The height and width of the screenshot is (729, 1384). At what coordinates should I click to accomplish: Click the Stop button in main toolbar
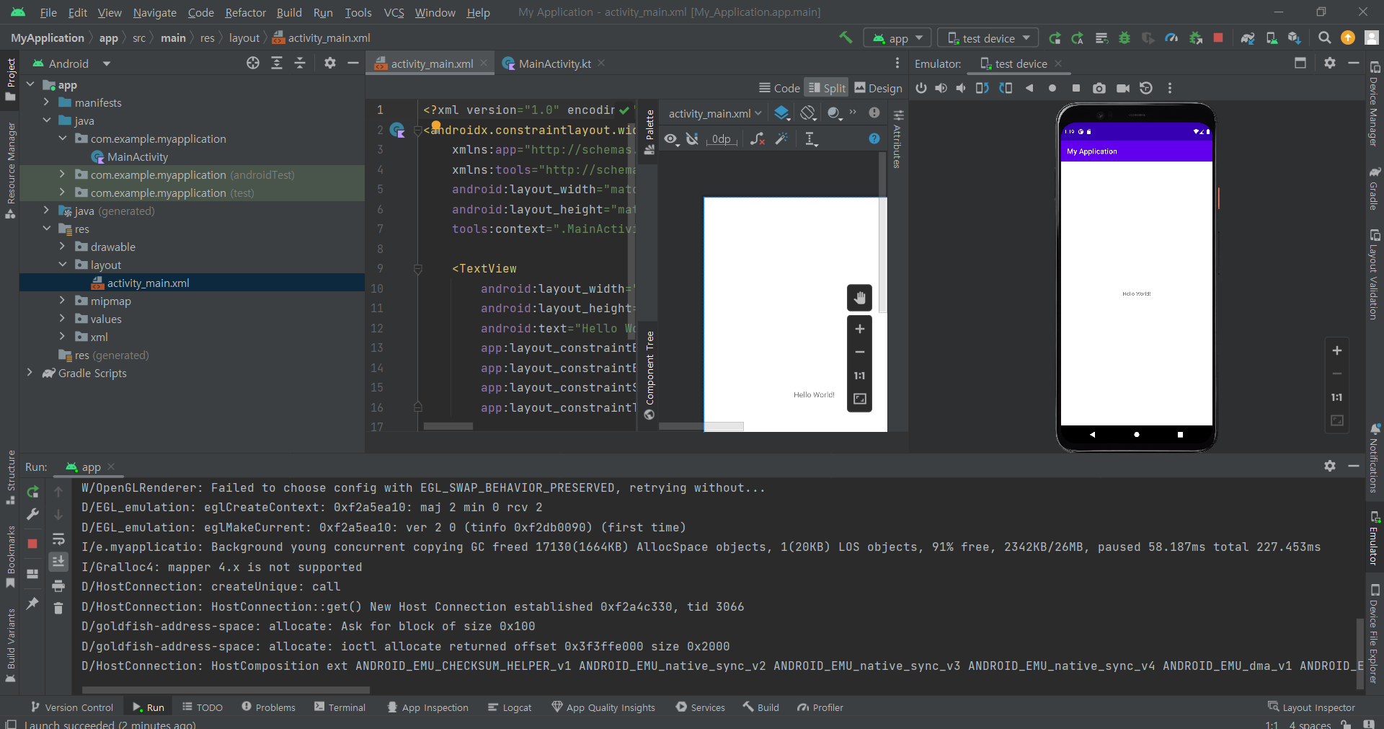pyautogui.click(x=1218, y=38)
